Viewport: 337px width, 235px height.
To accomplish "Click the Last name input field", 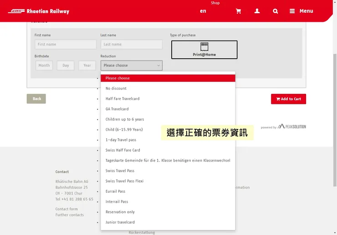I will 131,44.
